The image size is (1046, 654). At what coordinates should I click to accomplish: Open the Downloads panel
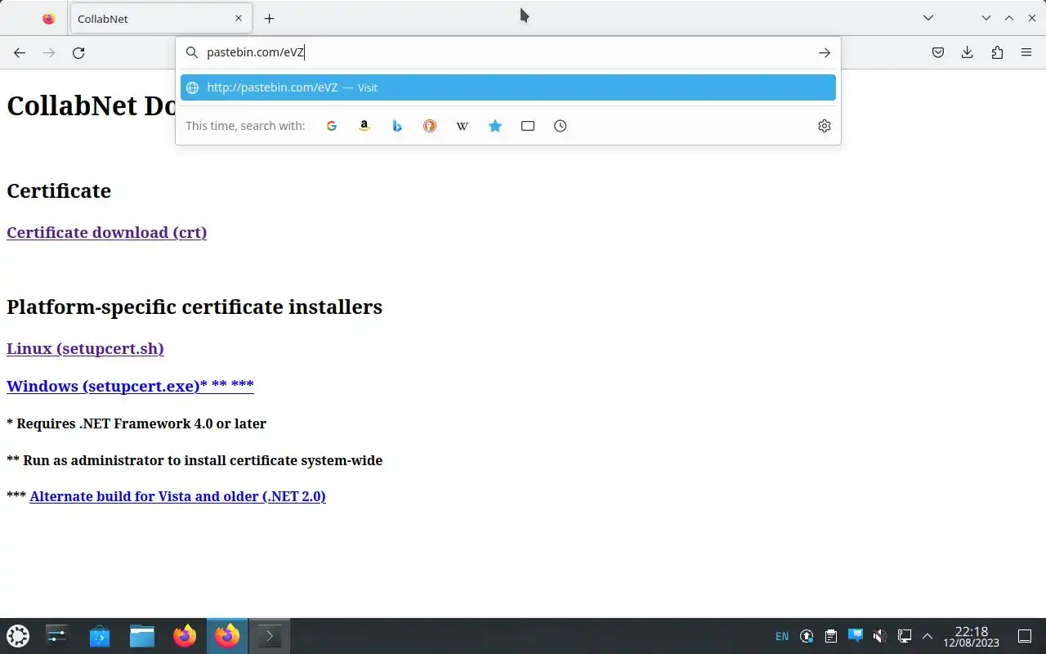968,52
